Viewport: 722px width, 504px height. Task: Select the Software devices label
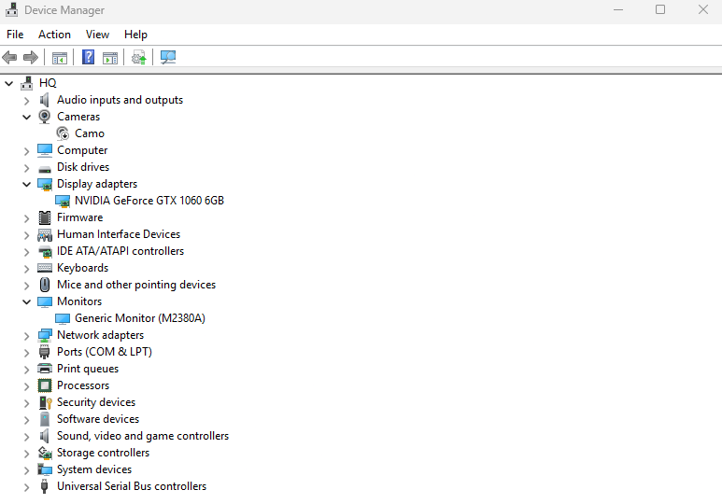point(98,419)
